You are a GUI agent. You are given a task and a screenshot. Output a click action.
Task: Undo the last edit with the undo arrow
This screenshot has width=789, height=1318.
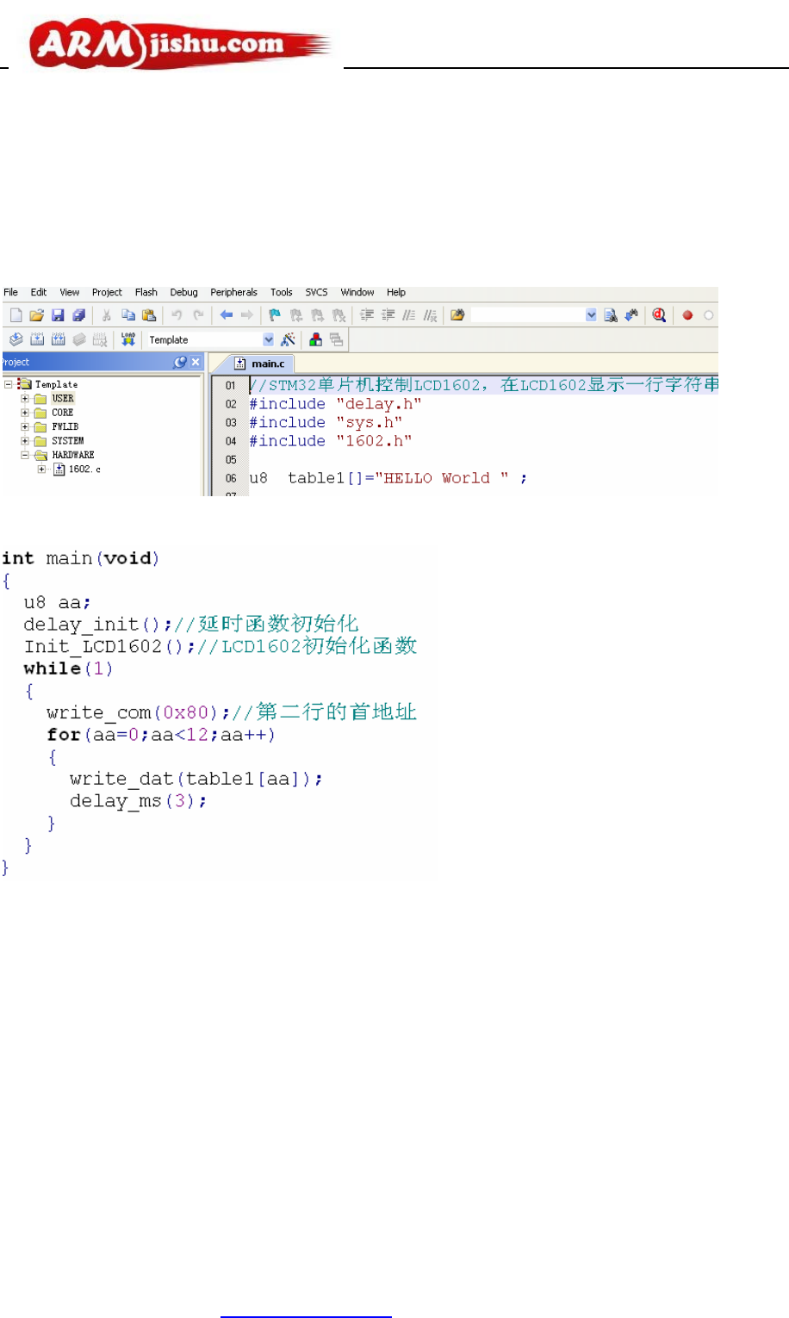(177, 315)
